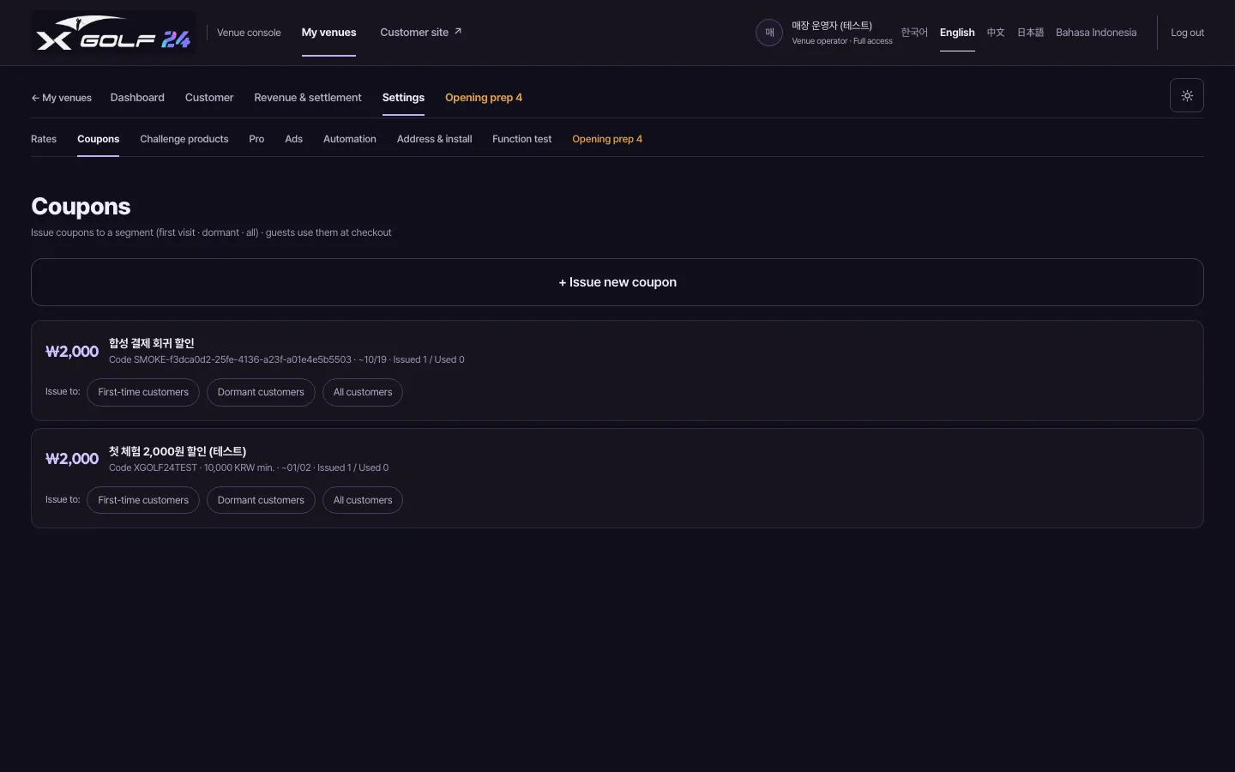Issue XGOLF24TEST coupon to All customers
This screenshot has width=1235, height=772.
click(x=363, y=500)
